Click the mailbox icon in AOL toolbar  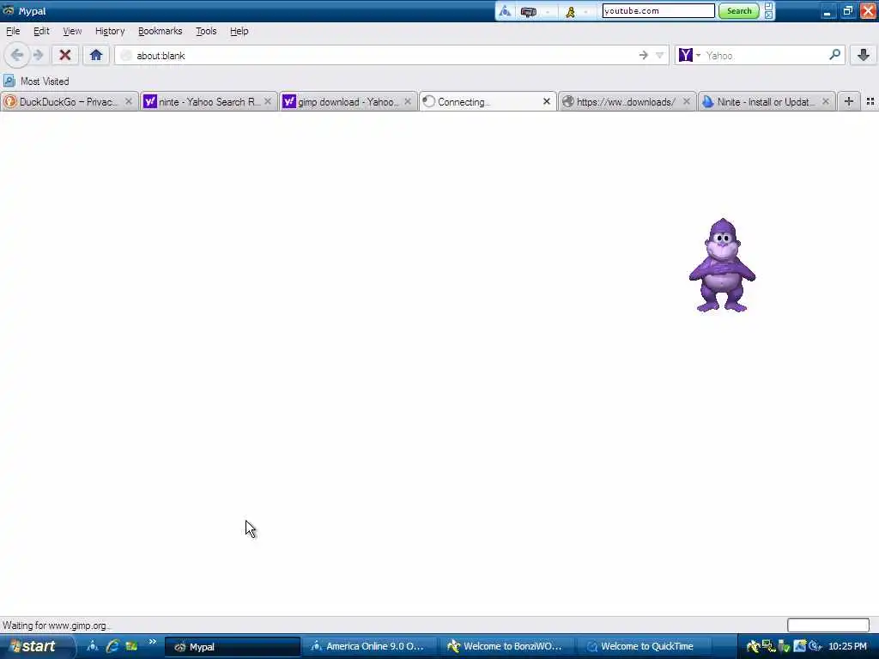[x=528, y=11]
